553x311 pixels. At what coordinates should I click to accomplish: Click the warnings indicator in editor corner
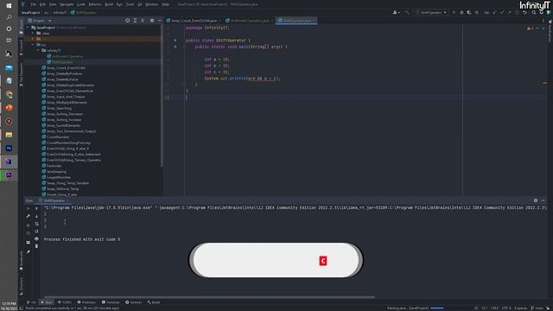pyautogui.click(x=530, y=29)
